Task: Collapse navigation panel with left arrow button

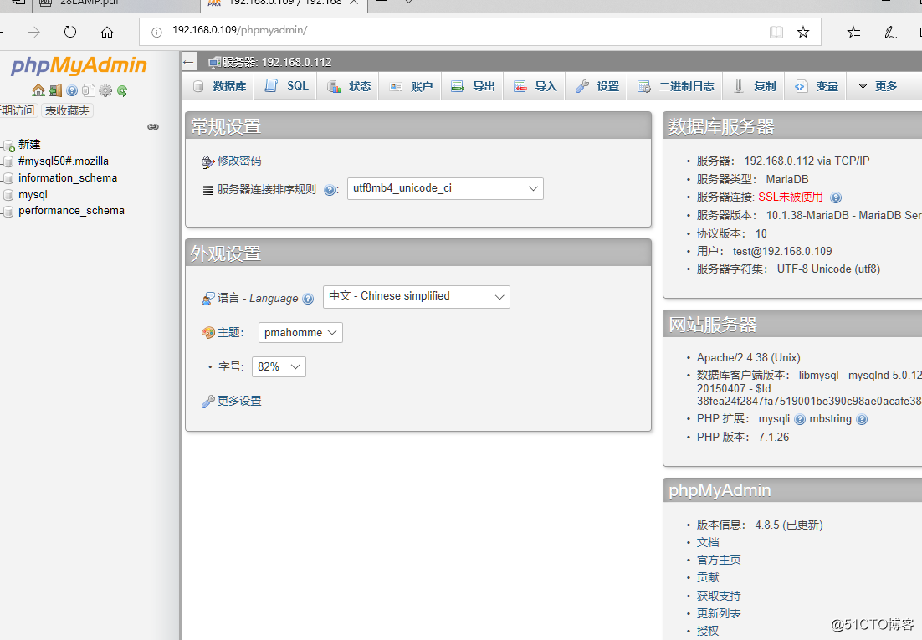Action: (x=188, y=62)
